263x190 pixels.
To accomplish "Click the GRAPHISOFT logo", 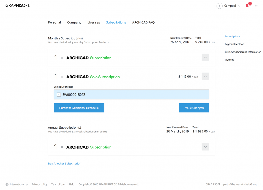I will coord(18,5).
